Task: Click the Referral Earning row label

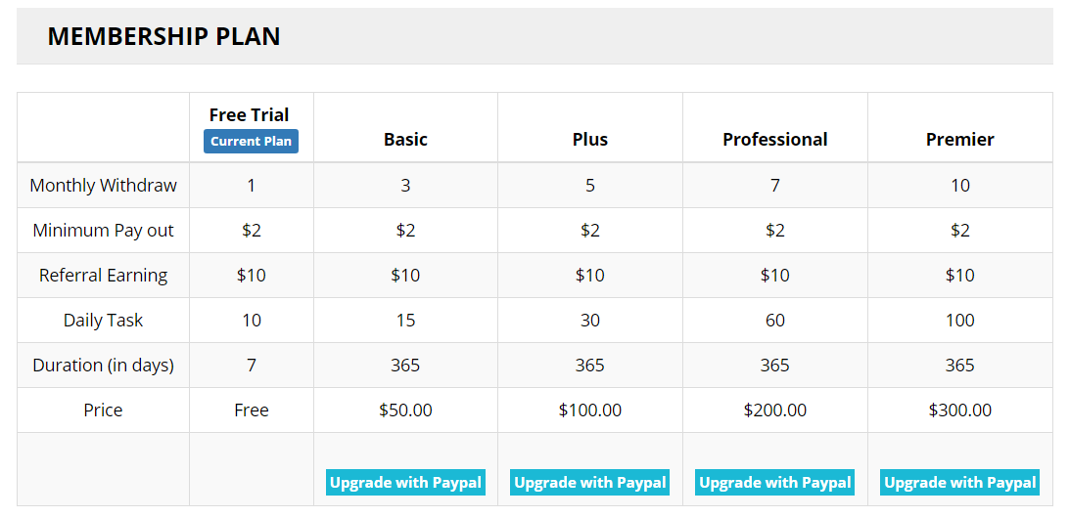Action: pyautogui.click(x=104, y=275)
